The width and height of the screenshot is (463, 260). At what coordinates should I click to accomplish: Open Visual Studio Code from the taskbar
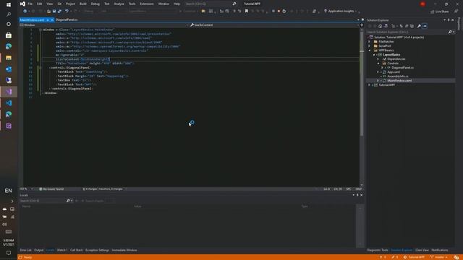9,103
